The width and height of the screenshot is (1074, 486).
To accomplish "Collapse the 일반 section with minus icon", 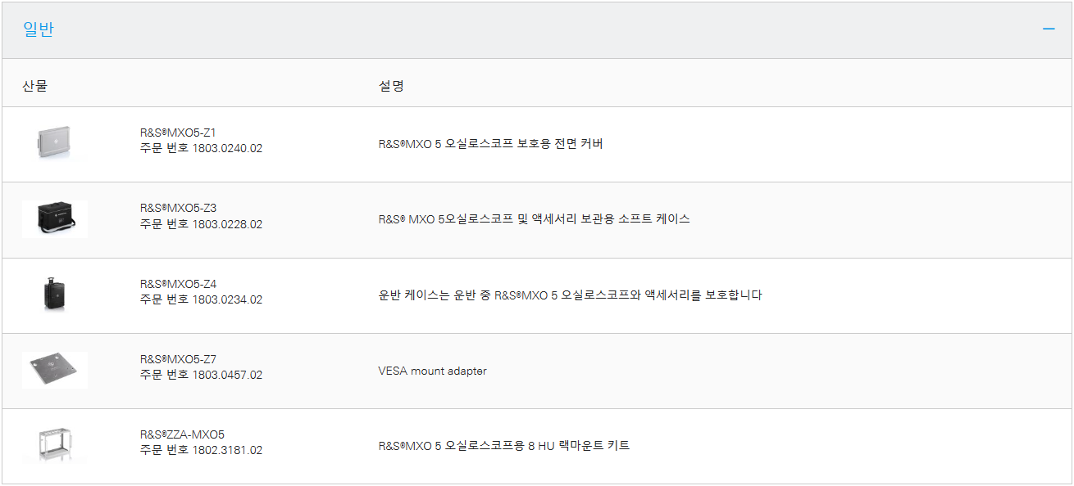I will click(1049, 29).
